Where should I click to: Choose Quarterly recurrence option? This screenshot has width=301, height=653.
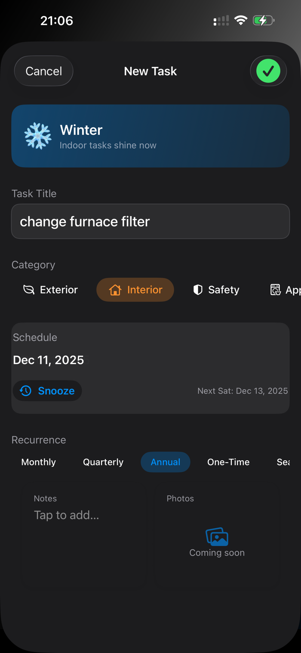click(x=103, y=462)
